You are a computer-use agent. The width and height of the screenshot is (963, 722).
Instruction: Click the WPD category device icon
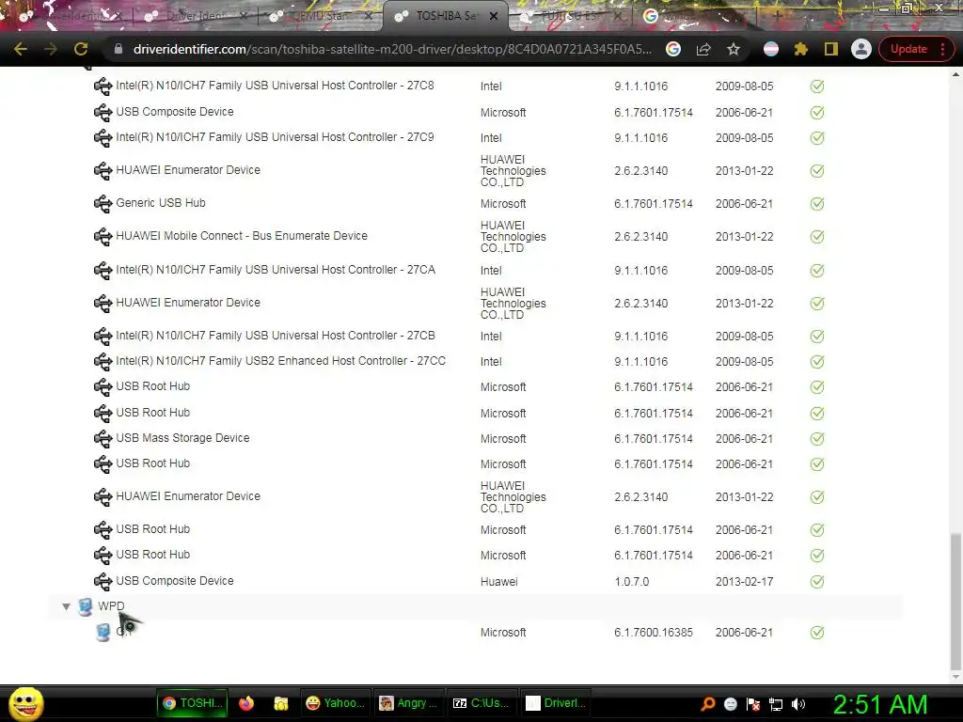point(86,606)
